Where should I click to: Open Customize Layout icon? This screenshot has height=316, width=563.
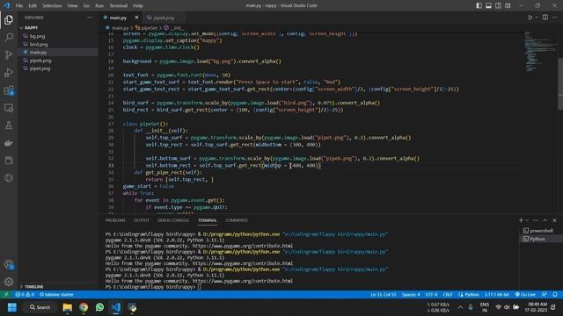pos(508,6)
